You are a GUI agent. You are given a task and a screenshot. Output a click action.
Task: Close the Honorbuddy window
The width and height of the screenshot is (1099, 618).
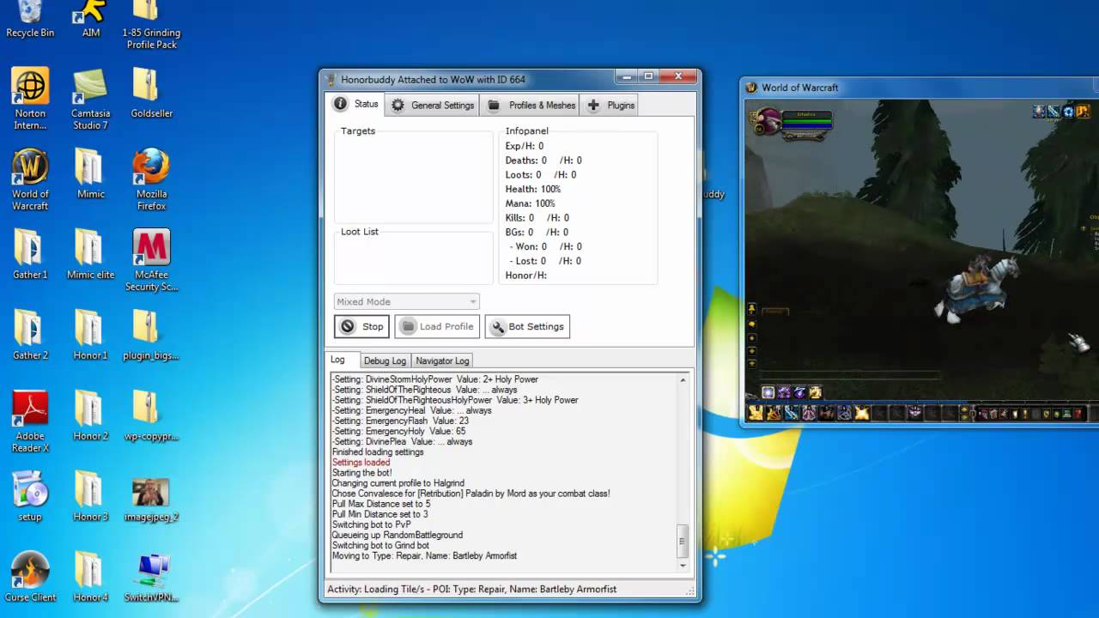678,76
